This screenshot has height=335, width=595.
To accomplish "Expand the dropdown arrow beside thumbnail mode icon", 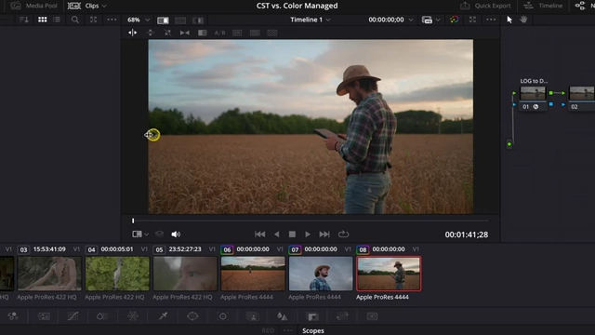I will 438,20.
